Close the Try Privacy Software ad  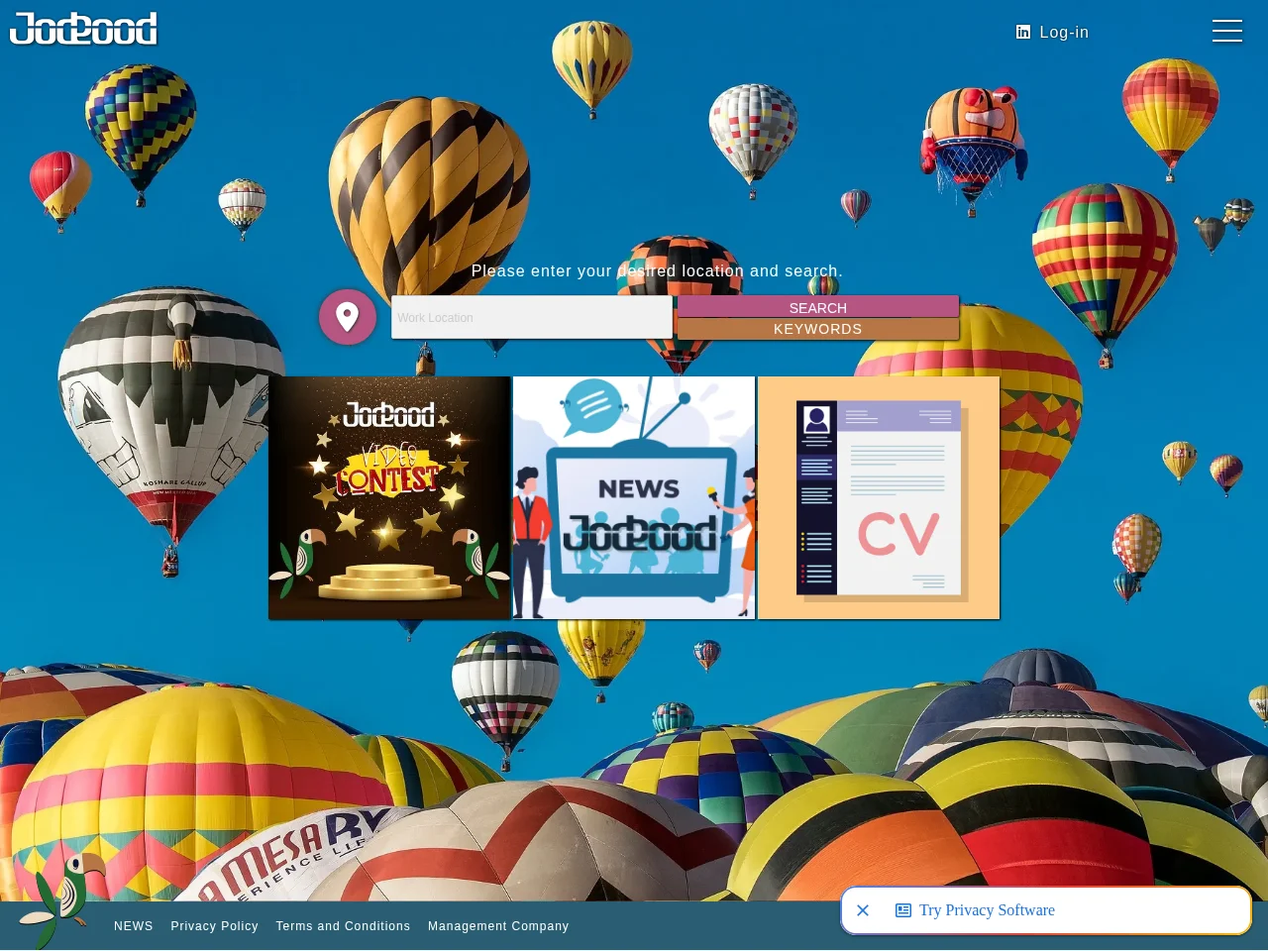click(863, 910)
